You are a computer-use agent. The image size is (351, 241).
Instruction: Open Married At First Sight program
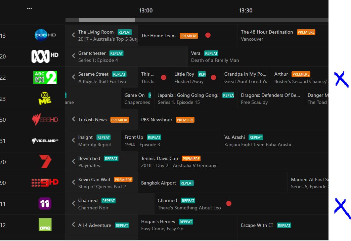coord(308,183)
